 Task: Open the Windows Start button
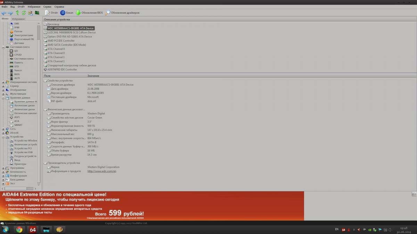pyautogui.click(x=6, y=229)
